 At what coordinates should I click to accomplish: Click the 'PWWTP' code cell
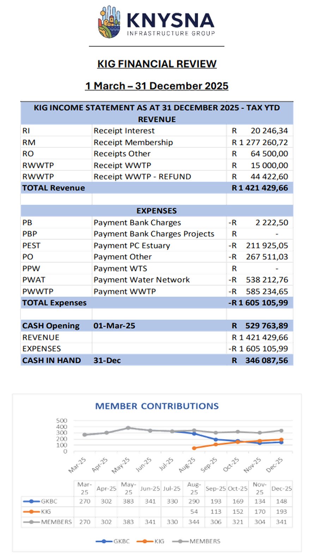pos(38,291)
